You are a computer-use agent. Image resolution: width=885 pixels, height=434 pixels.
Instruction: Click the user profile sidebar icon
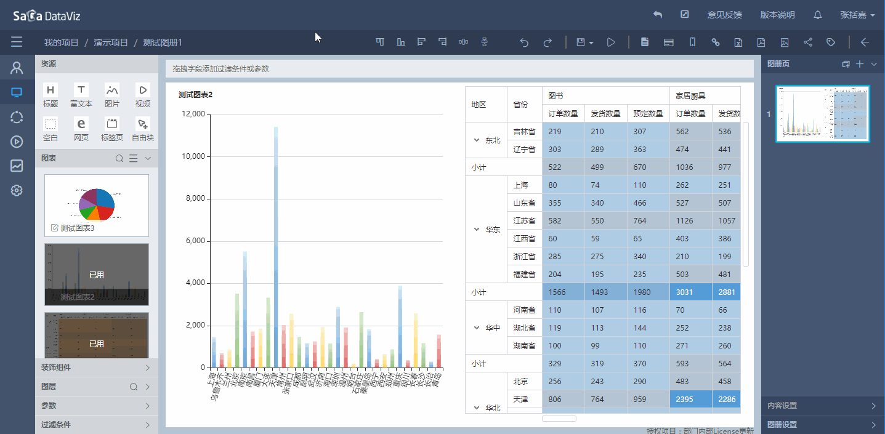point(17,68)
